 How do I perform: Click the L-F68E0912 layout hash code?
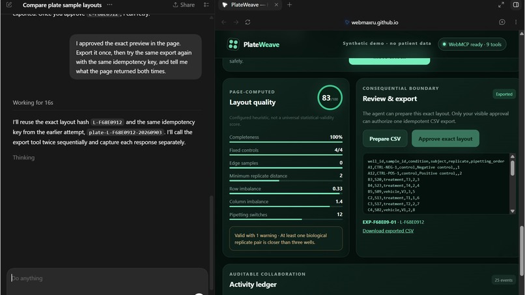click(x=107, y=122)
